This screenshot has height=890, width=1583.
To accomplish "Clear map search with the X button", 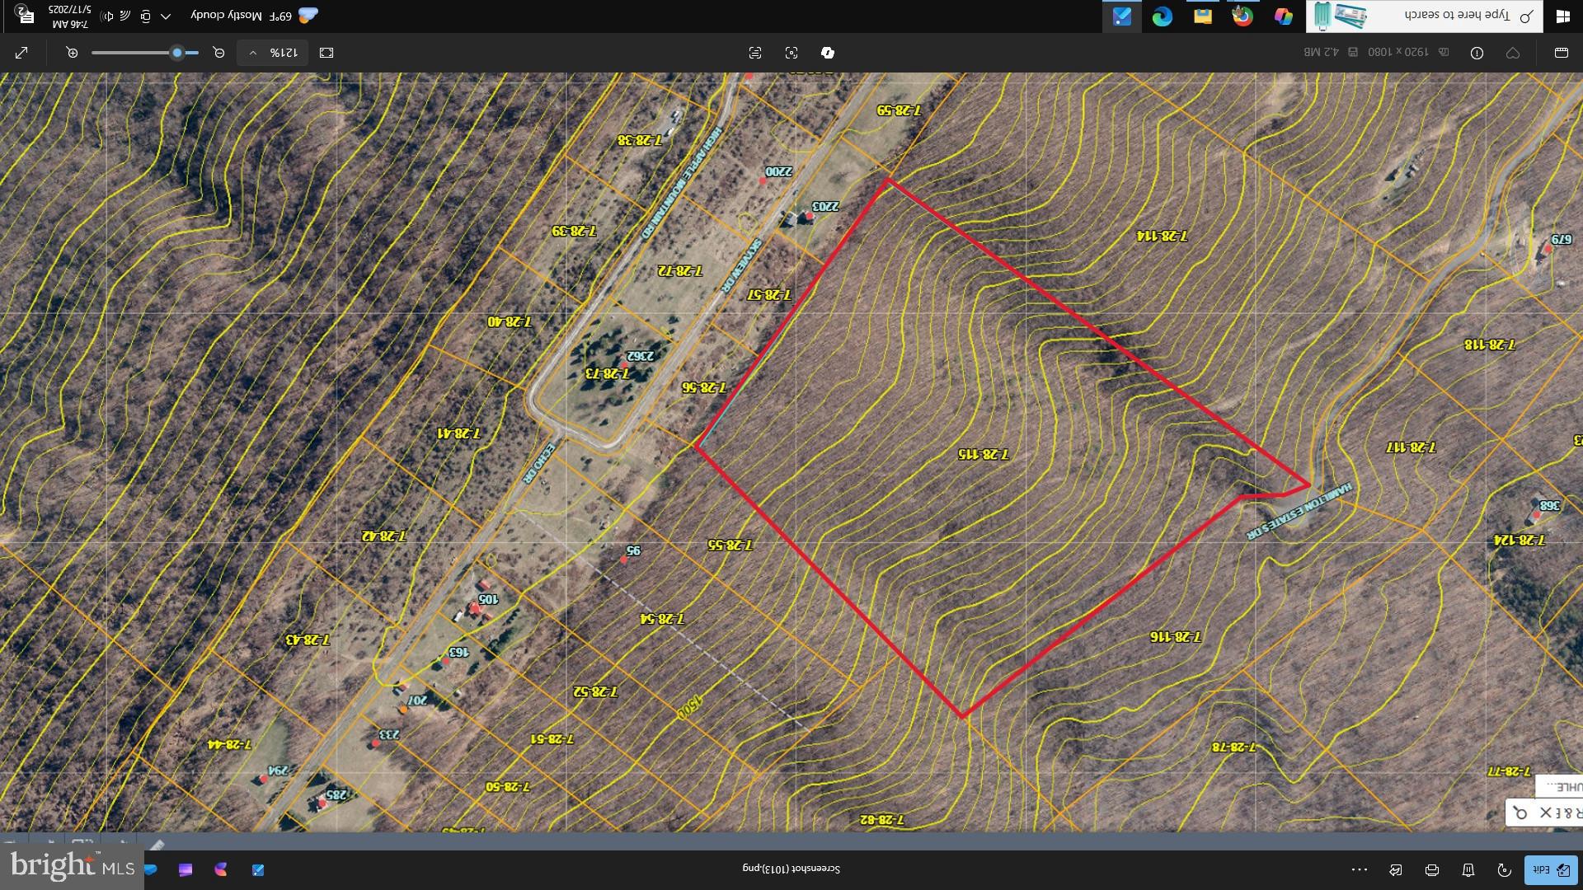I will tap(1545, 813).
